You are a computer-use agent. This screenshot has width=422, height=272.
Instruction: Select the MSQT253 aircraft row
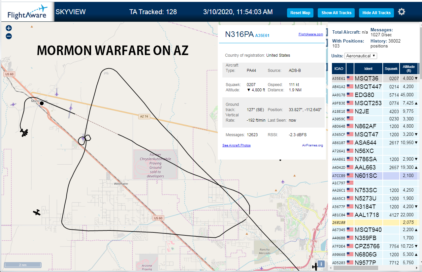point(375,103)
